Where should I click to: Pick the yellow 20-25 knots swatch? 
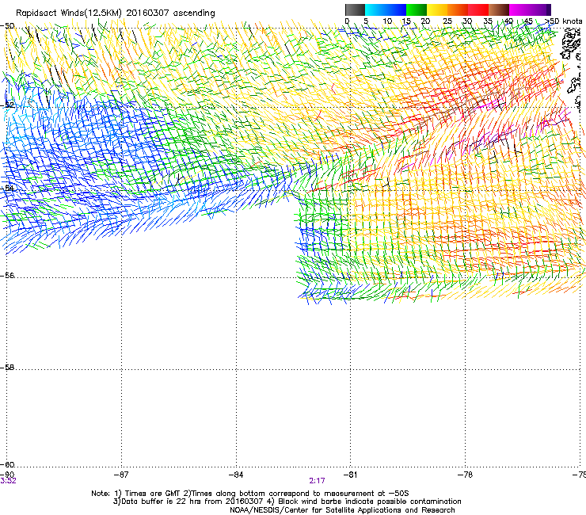437,10
